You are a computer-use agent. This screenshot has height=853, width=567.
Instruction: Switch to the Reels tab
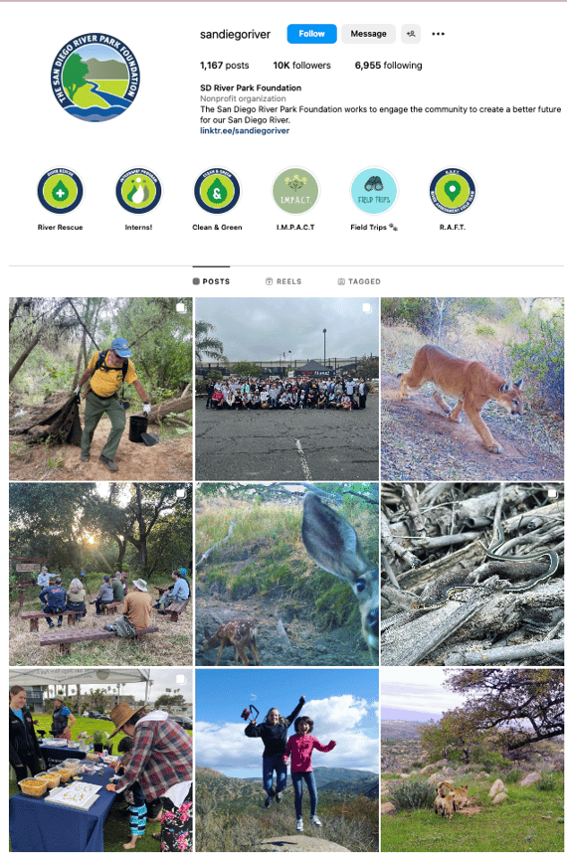tap(283, 281)
